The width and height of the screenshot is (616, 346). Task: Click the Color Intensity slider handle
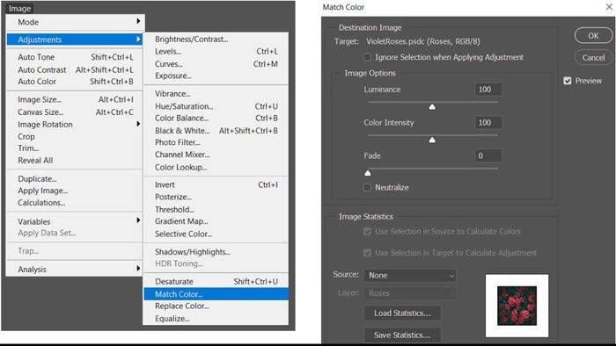[432, 140]
